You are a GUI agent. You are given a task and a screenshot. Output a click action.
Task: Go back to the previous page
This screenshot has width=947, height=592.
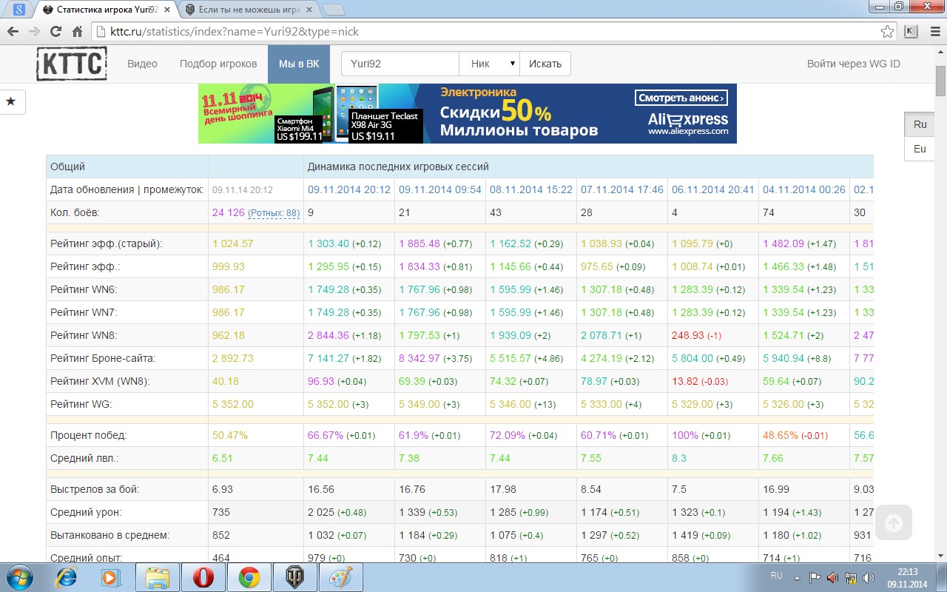coord(13,32)
